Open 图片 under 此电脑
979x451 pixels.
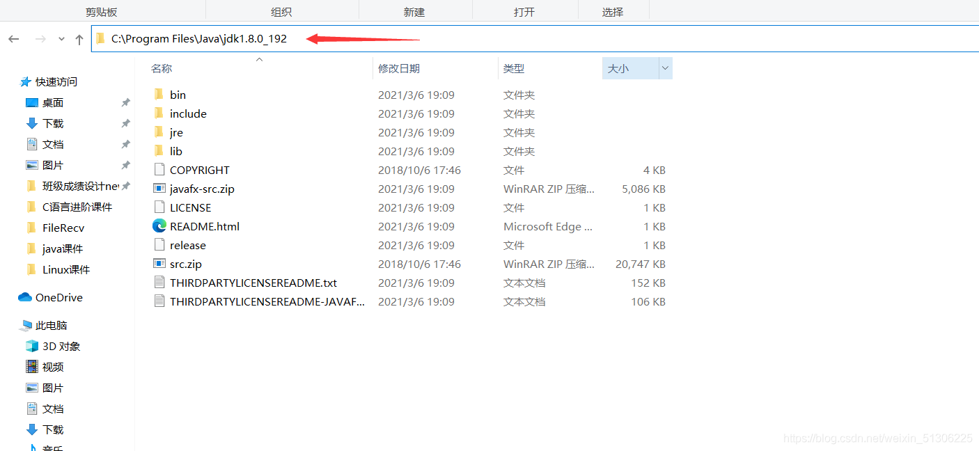pos(53,388)
